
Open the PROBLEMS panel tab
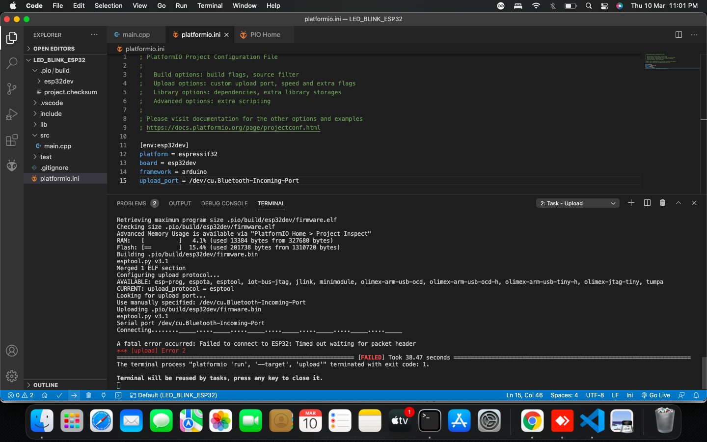tap(137, 203)
